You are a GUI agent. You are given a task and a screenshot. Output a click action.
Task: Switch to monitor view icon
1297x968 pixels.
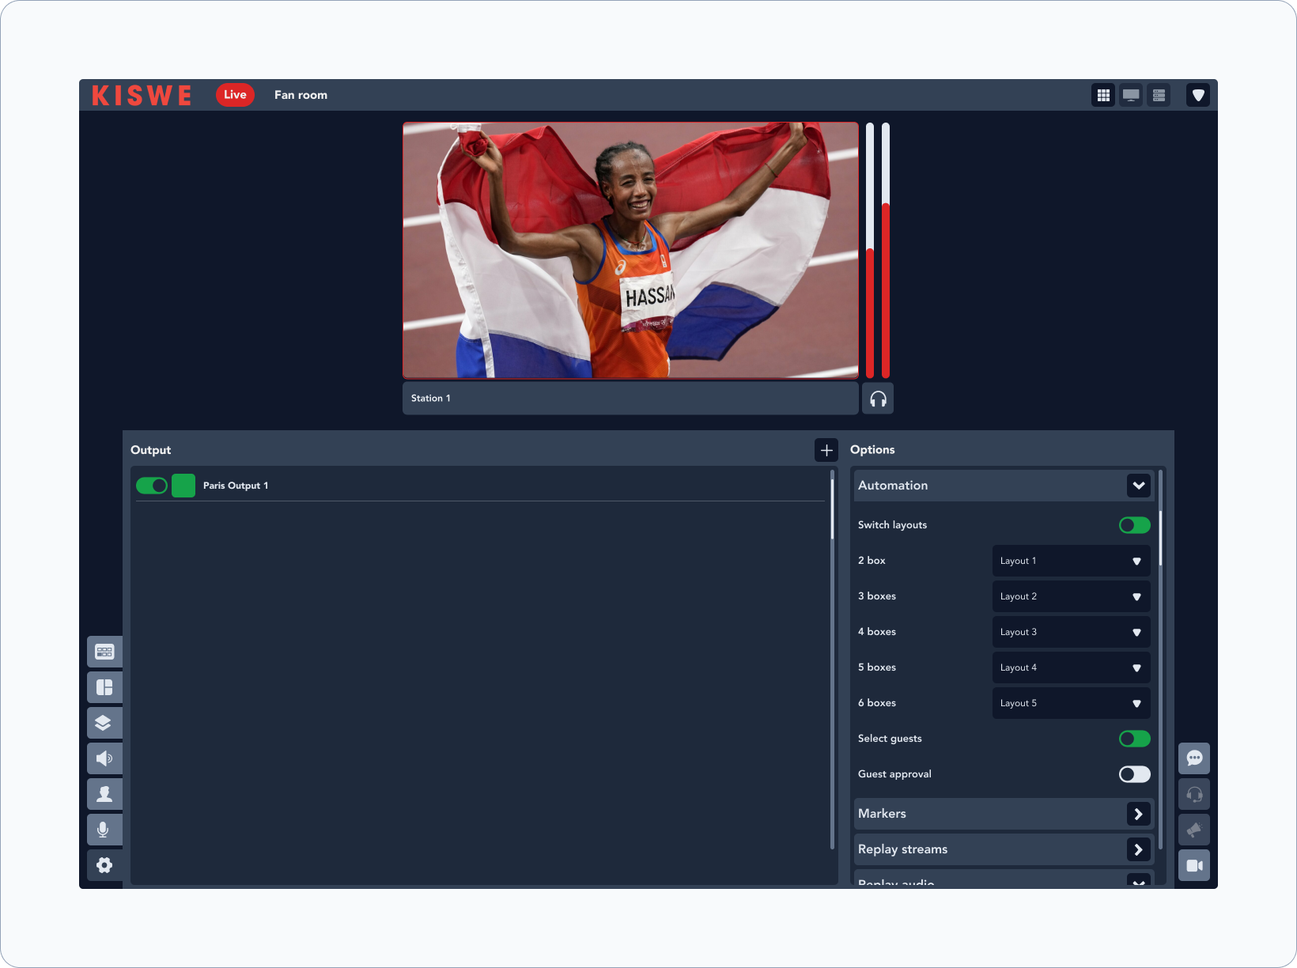tap(1131, 95)
